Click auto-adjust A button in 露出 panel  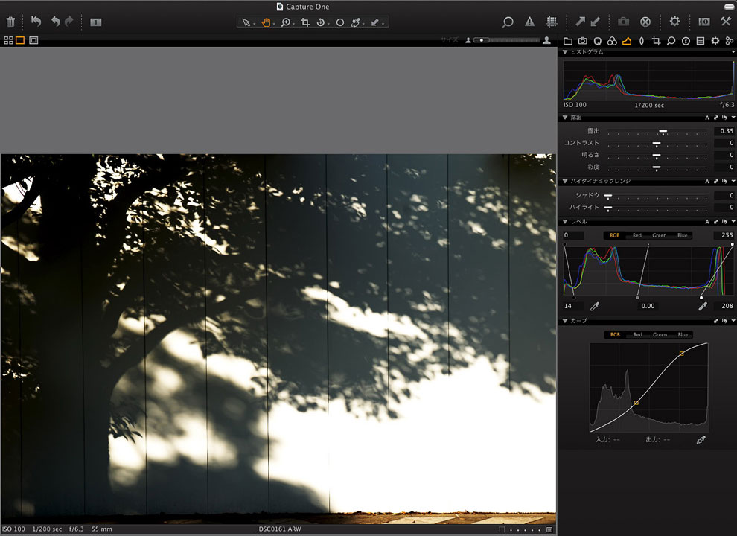[707, 118]
